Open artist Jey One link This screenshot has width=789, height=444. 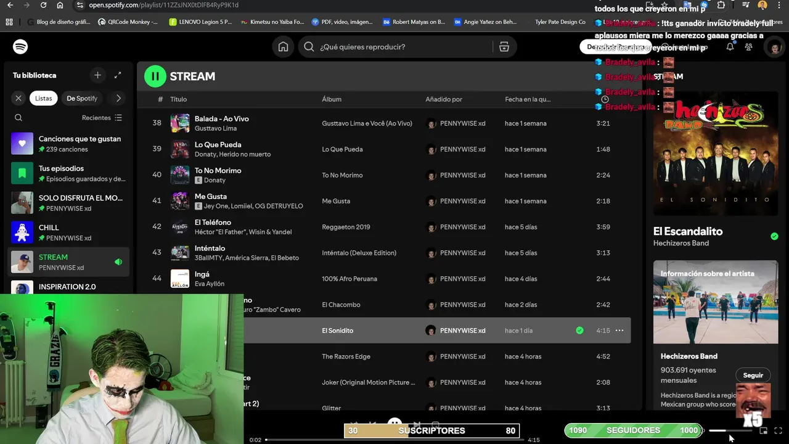pos(216,206)
